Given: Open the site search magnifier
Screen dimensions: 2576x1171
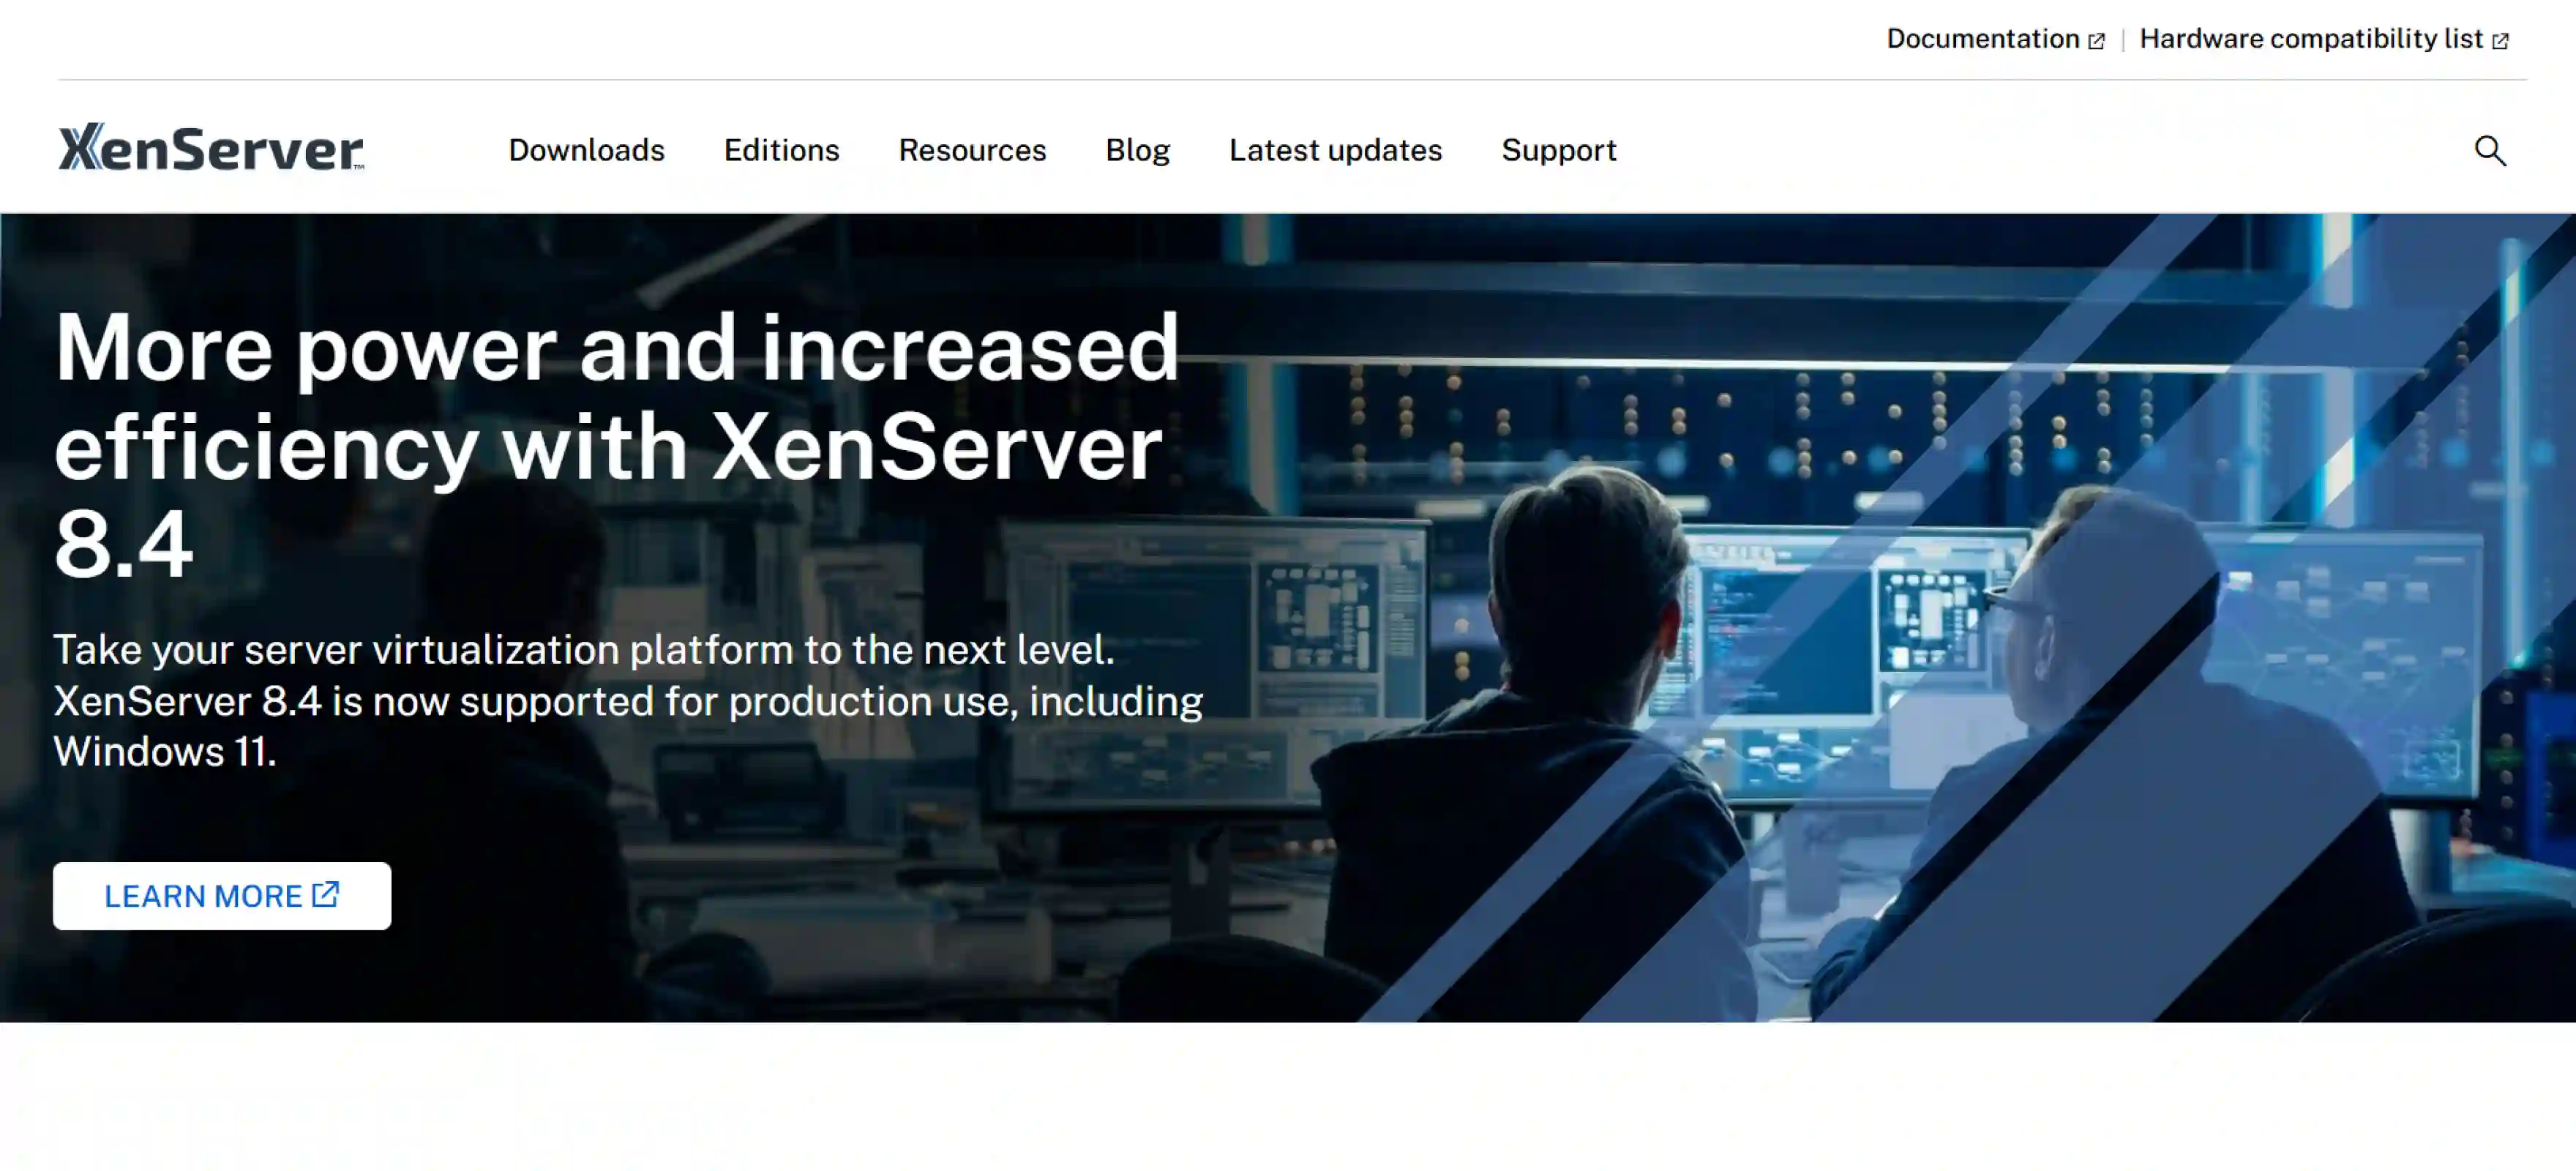Looking at the screenshot, I should click(x=2490, y=151).
